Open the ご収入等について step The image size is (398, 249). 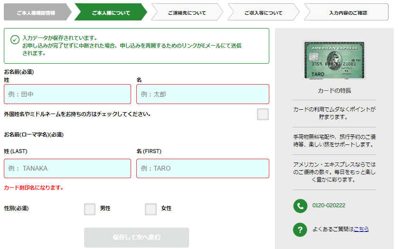tap(264, 12)
